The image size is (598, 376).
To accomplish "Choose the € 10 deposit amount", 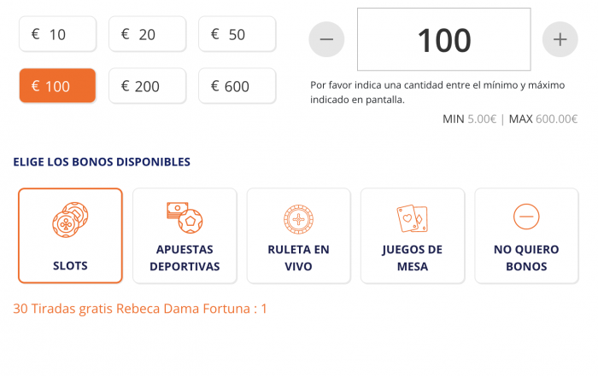I will coord(57,34).
